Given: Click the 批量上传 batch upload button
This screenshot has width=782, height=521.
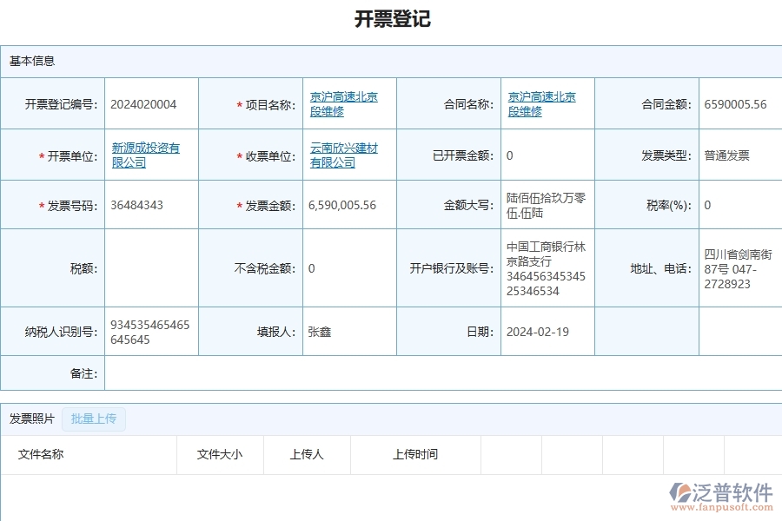Looking at the screenshot, I should pyautogui.click(x=93, y=419).
